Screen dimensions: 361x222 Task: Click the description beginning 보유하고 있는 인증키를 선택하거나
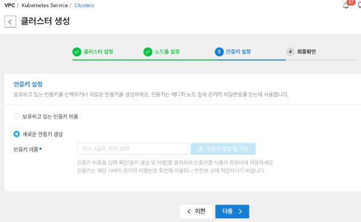click(151, 94)
